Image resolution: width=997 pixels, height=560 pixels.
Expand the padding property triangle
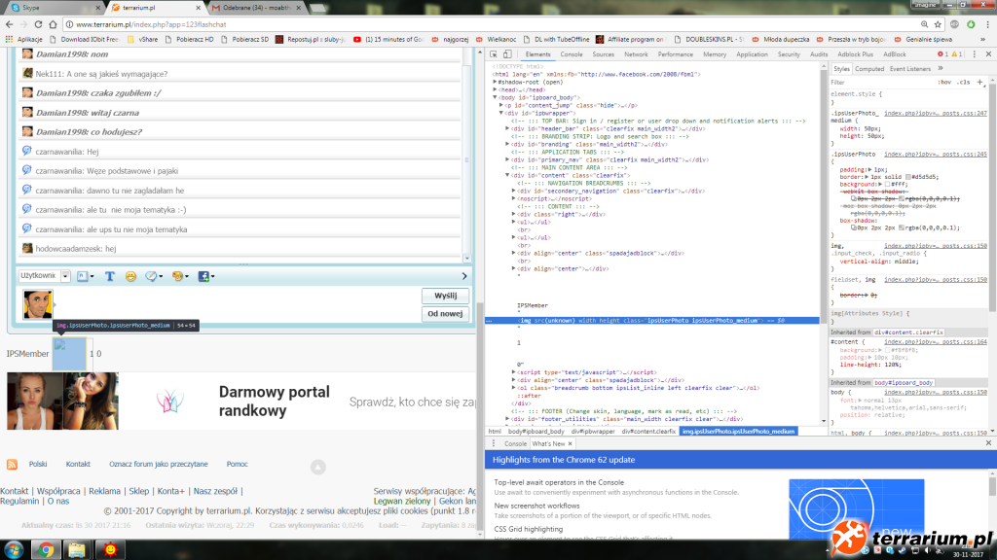869,169
